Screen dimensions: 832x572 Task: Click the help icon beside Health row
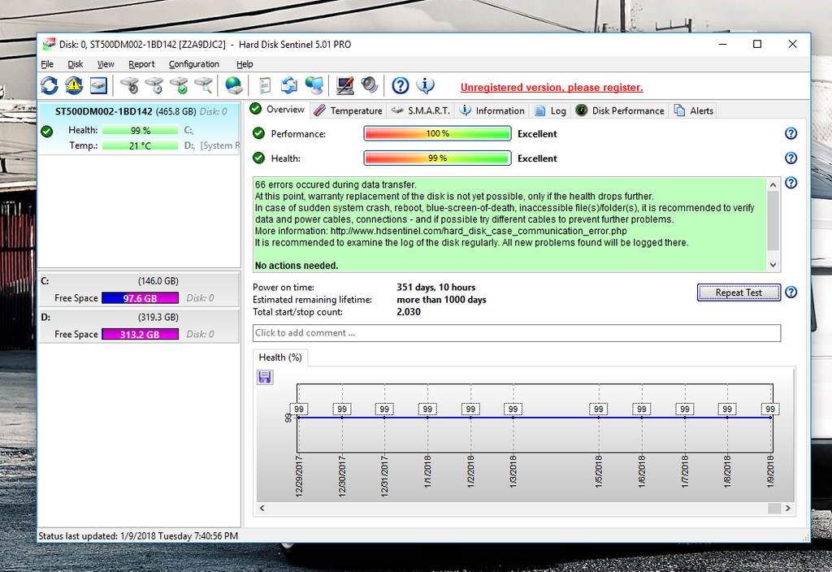click(x=791, y=158)
